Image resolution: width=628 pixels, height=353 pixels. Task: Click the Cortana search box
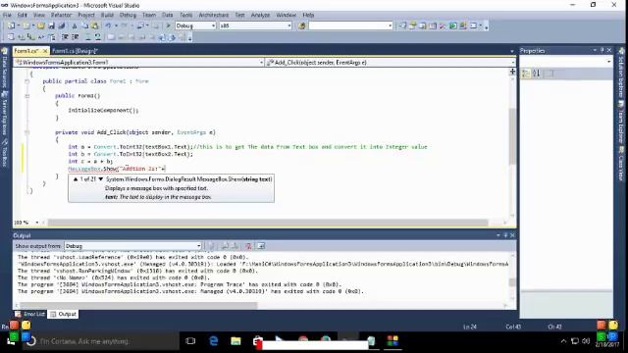point(101,341)
